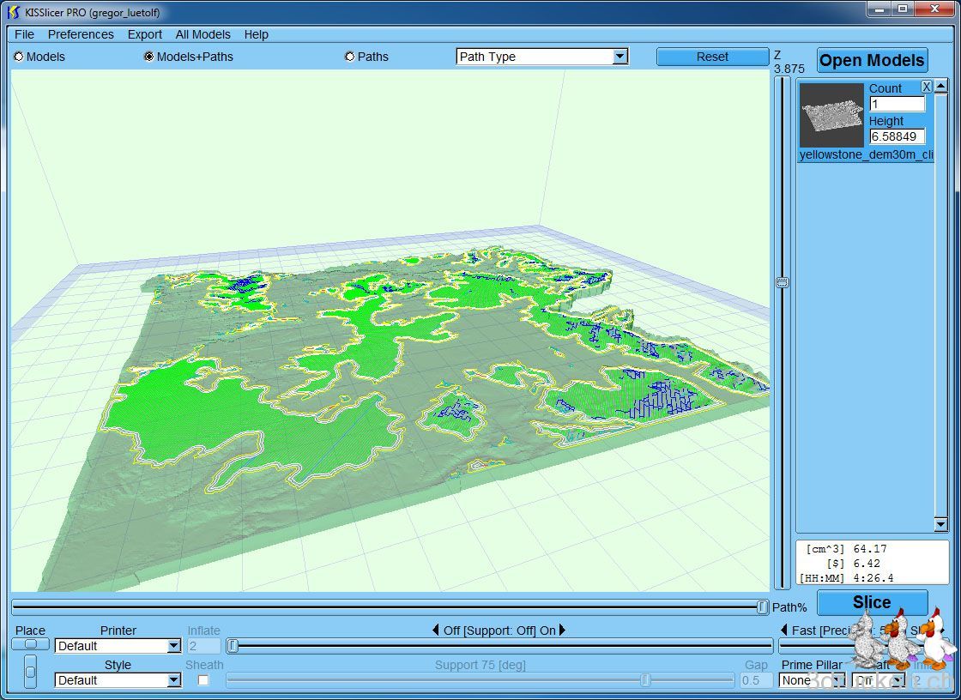Click the Z value 3.875 label
This screenshot has width=961, height=700.
(x=789, y=69)
